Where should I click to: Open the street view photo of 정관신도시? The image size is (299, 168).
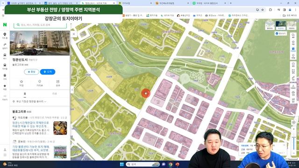coord(40,43)
